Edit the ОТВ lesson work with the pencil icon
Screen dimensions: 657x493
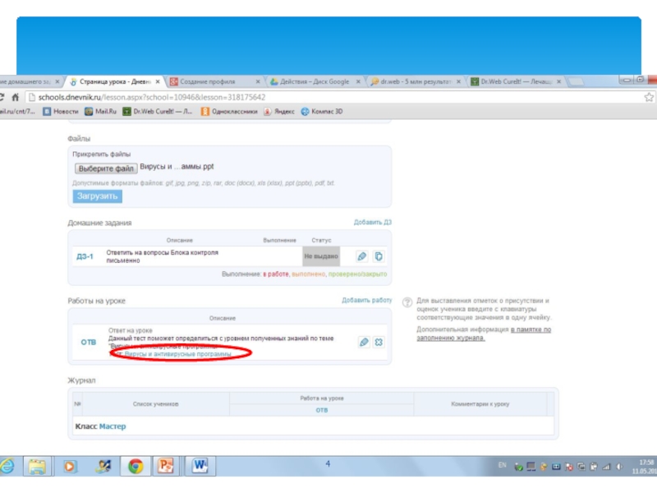point(362,342)
